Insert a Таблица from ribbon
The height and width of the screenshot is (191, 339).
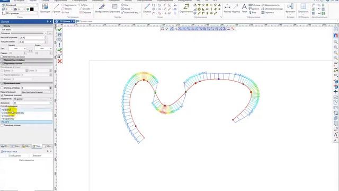click(254, 5)
